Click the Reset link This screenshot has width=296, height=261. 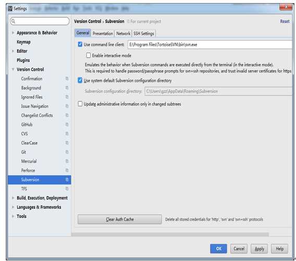point(285,21)
